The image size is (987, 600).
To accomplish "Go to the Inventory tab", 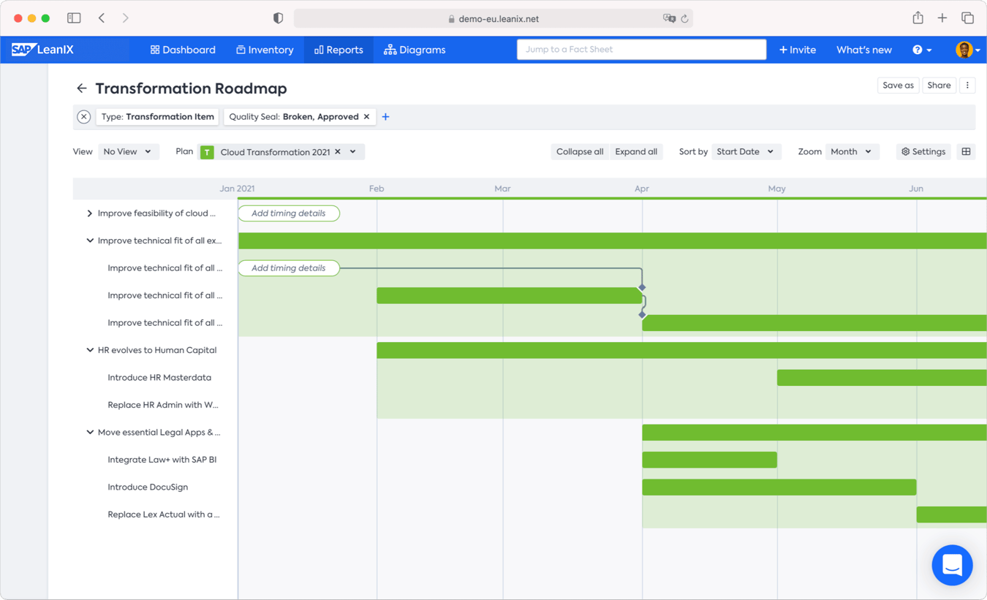I will click(265, 50).
